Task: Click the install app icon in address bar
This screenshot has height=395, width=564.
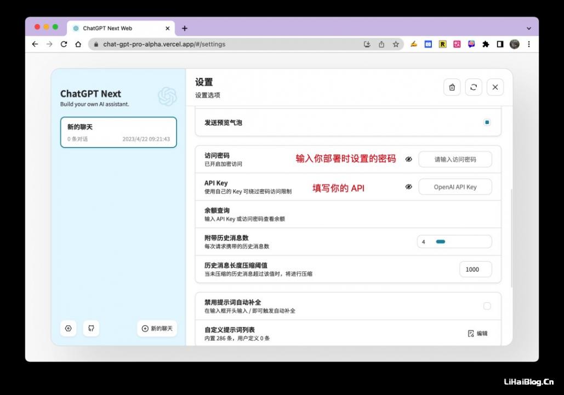Action: [x=367, y=44]
